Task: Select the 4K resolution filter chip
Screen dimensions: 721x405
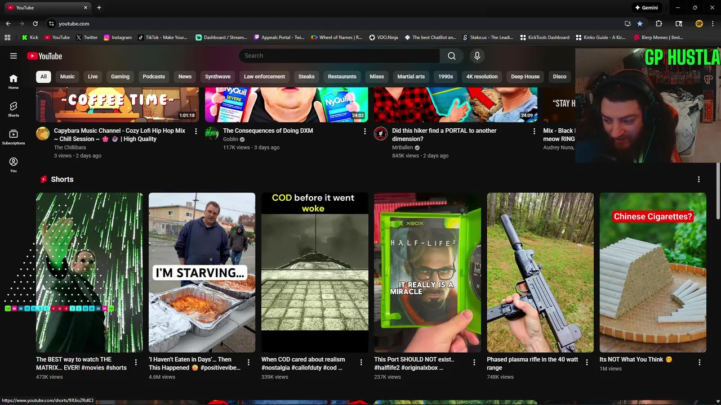Action: 482,76
